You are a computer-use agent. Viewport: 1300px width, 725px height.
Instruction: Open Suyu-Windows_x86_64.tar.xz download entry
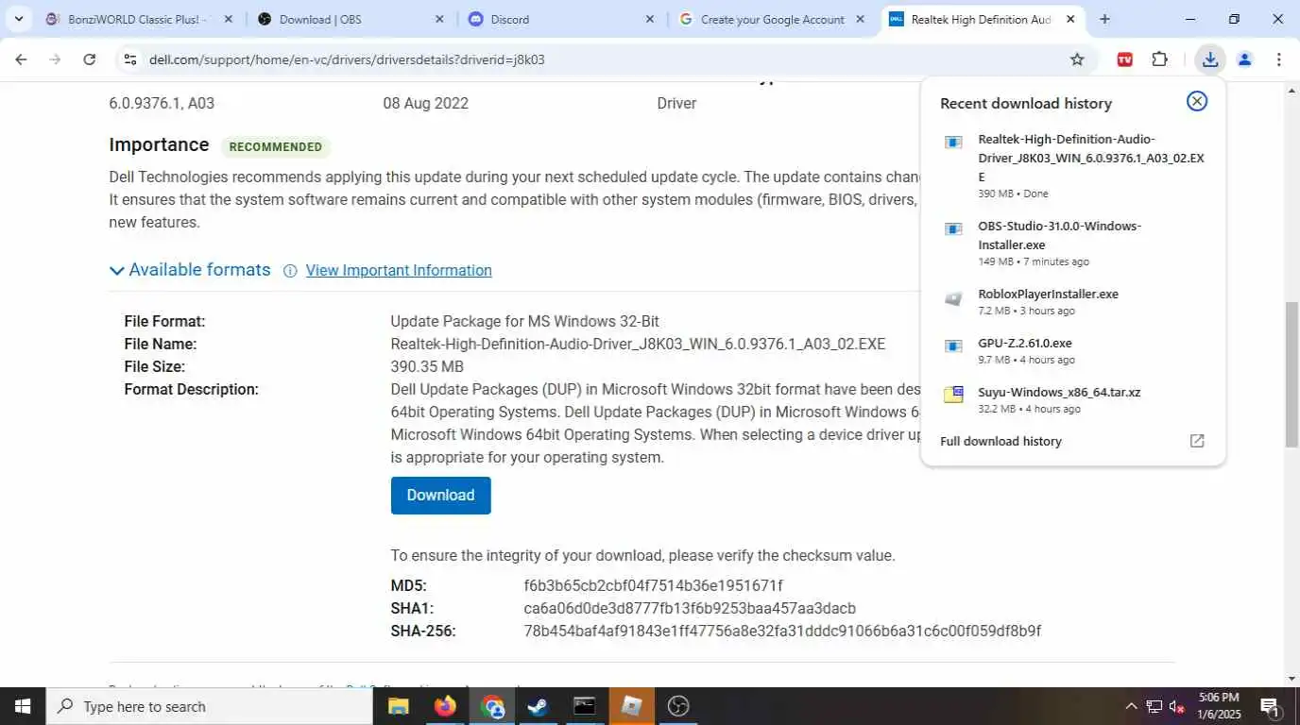pyautogui.click(x=1059, y=392)
